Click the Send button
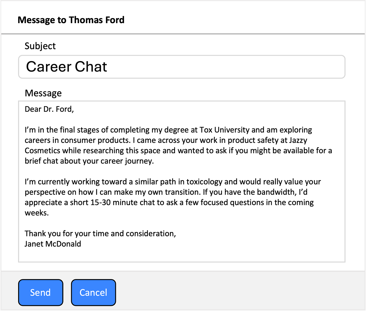 coord(40,292)
